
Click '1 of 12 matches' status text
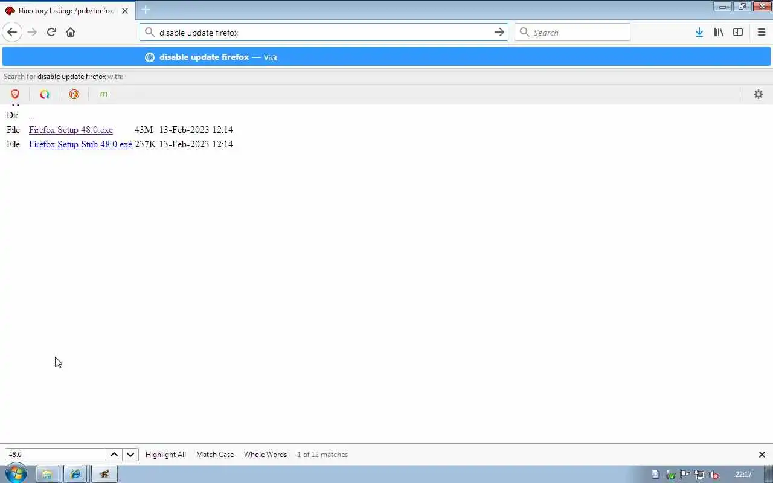(x=322, y=455)
